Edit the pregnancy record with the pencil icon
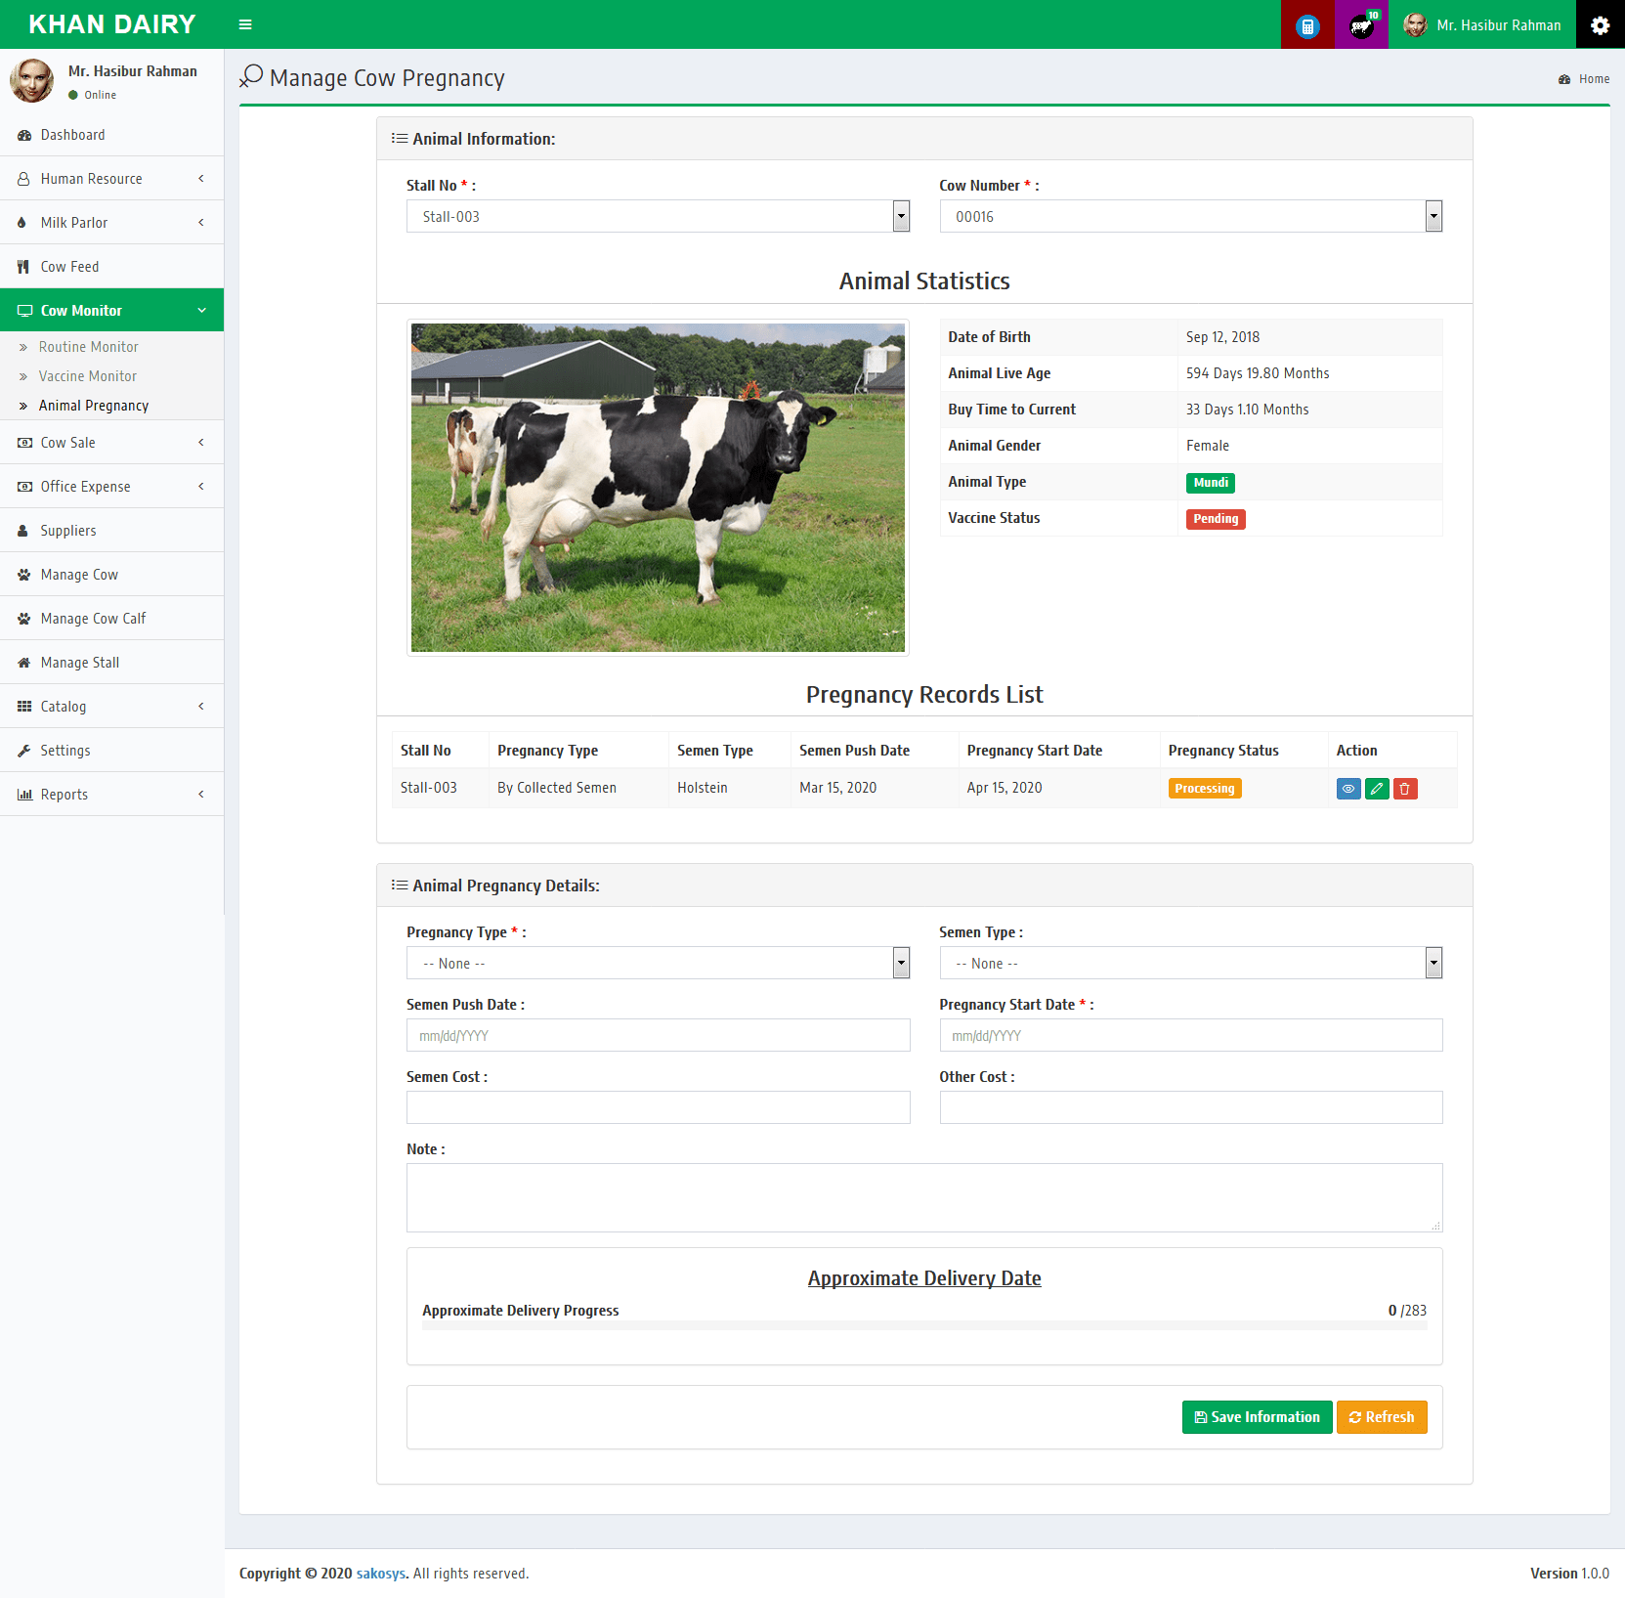Image resolution: width=1625 pixels, height=1598 pixels. point(1377,788)
